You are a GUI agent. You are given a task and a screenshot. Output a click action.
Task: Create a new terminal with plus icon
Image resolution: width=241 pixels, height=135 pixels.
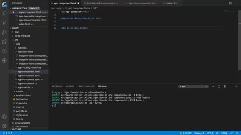pos(213,87)
